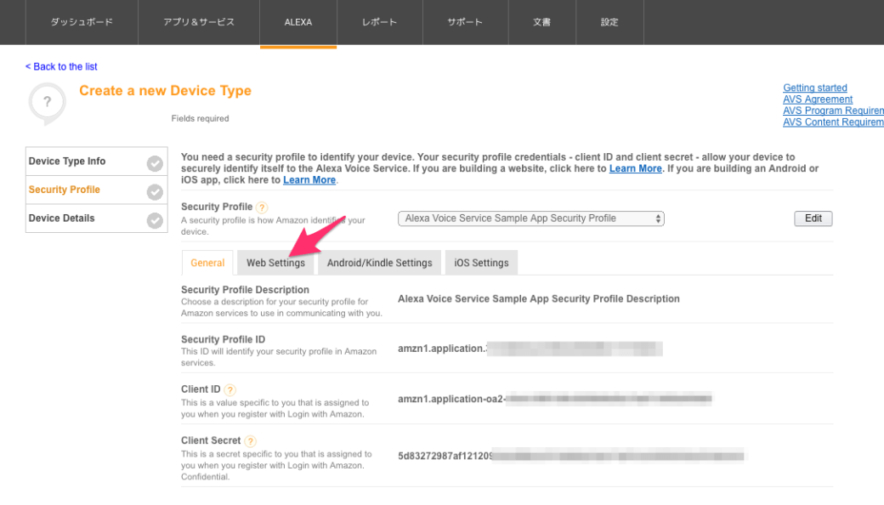Click the status circle on Security Profile step
This screenshot has height=505, width=884.
coord(155,190)
